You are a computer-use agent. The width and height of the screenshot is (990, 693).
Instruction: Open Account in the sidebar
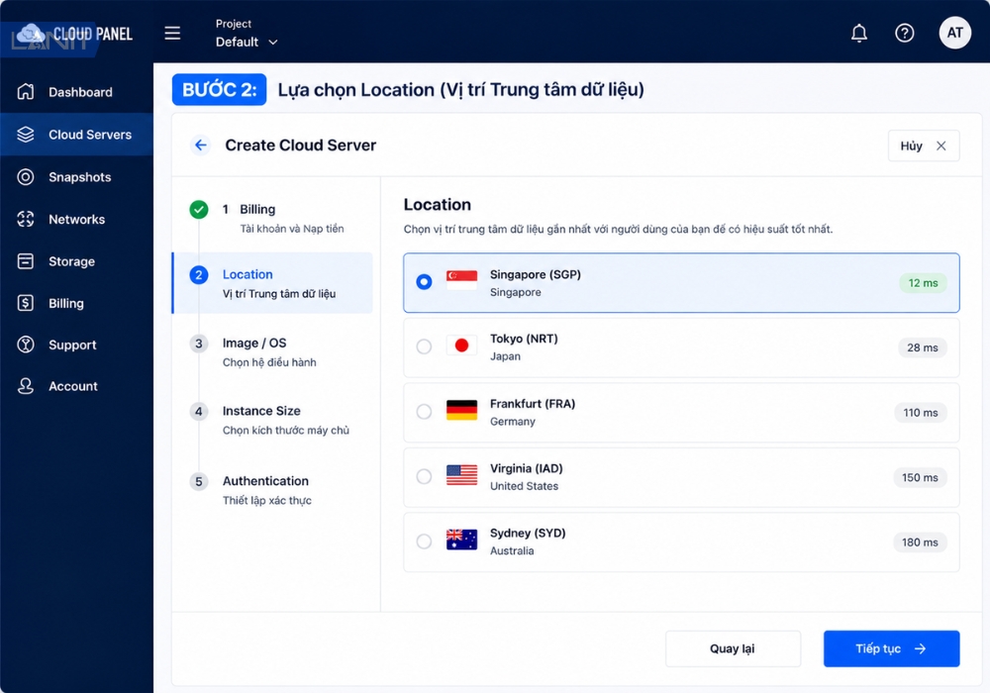point(76,386)
